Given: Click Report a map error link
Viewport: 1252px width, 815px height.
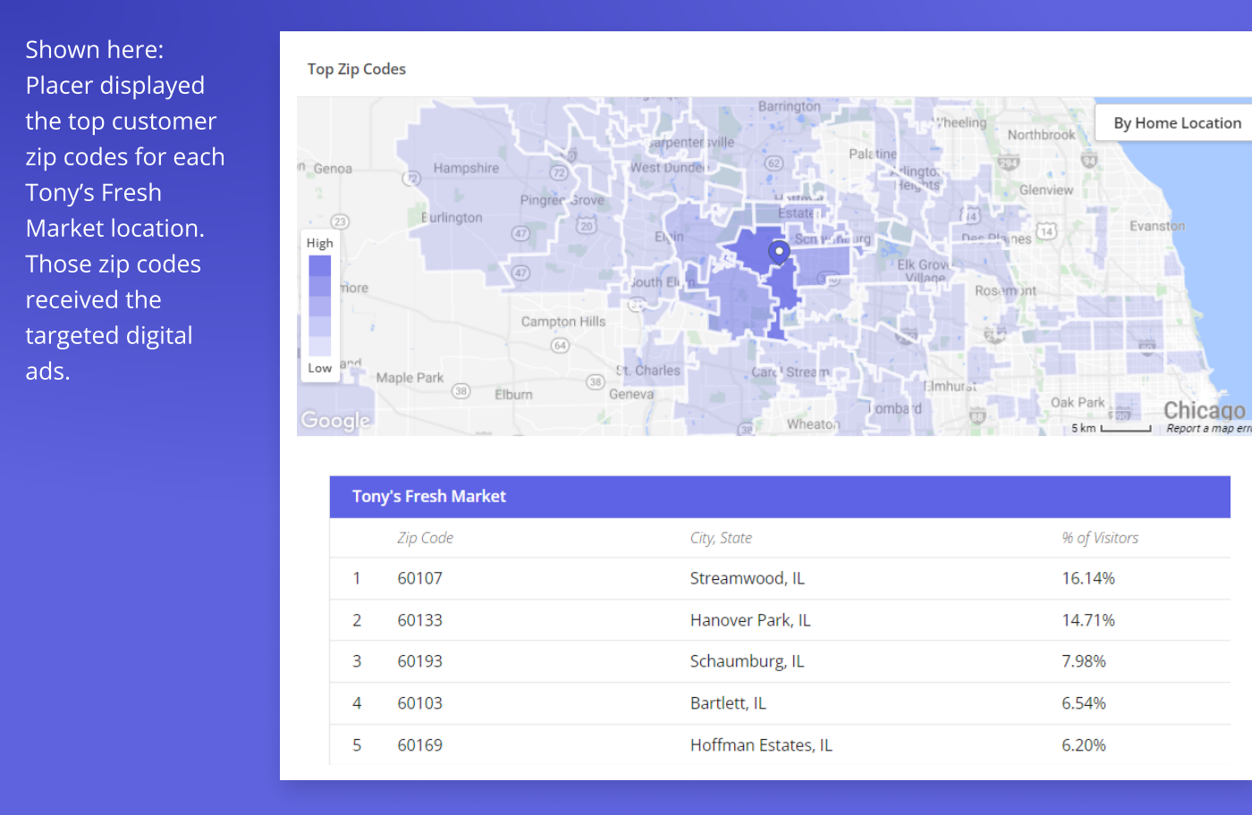Looking at the screenshot, I should coord(1208,429).
